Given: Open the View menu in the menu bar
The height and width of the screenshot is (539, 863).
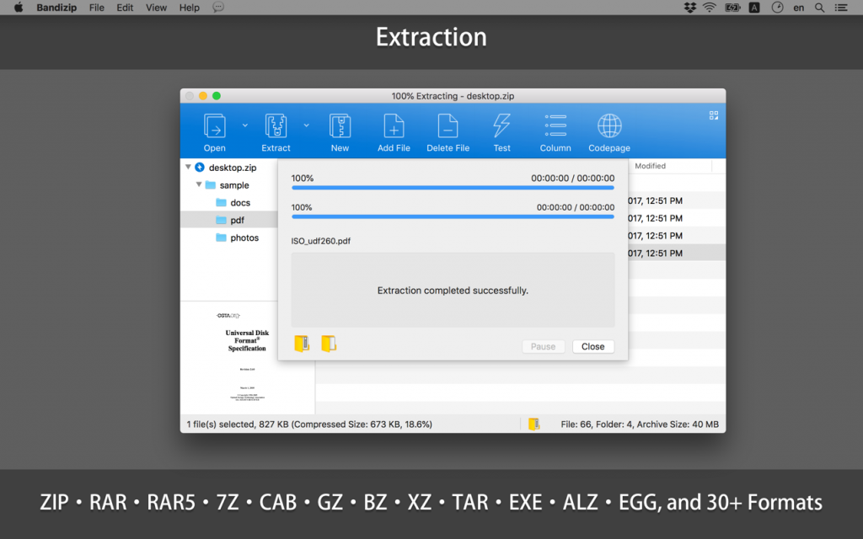Looking at the screenshot, I should tap(156, 8).
